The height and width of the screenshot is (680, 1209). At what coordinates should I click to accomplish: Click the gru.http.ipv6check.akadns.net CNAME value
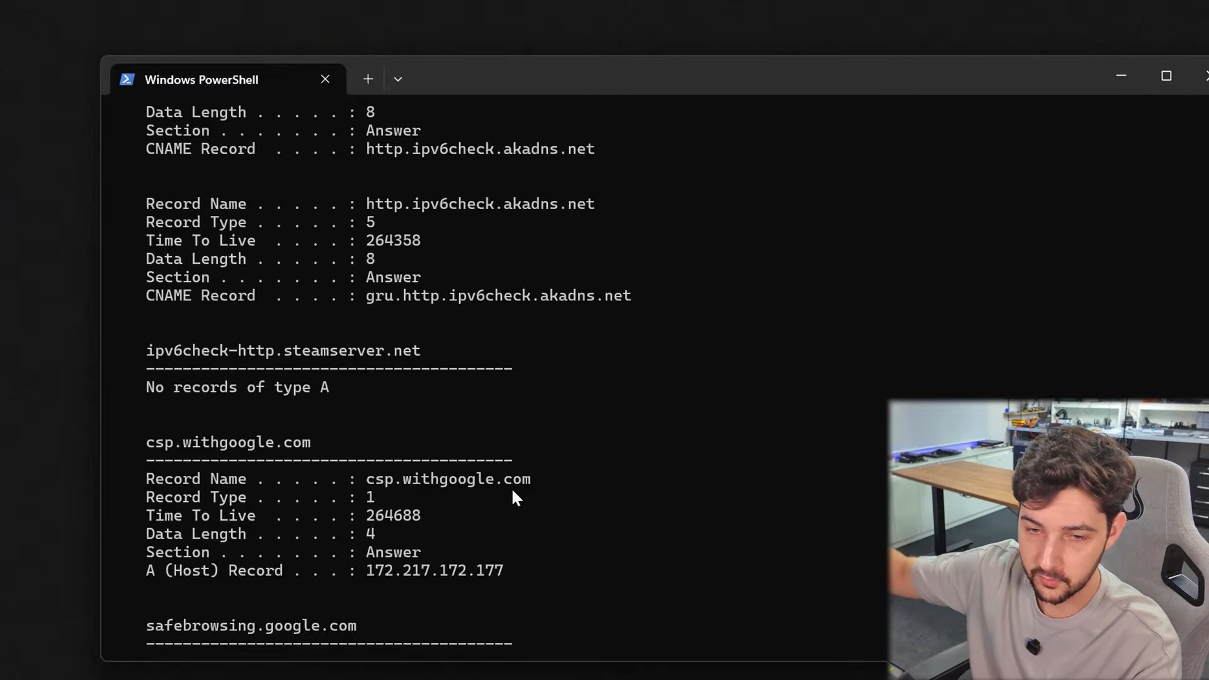pos(498,296)
